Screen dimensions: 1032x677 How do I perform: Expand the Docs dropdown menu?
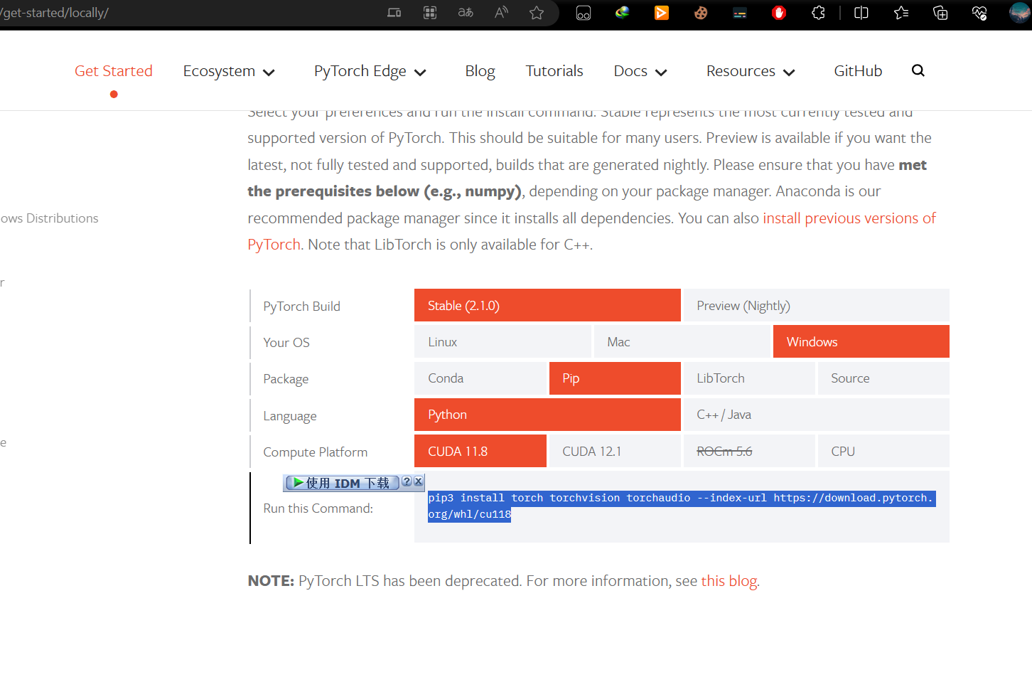640,71
